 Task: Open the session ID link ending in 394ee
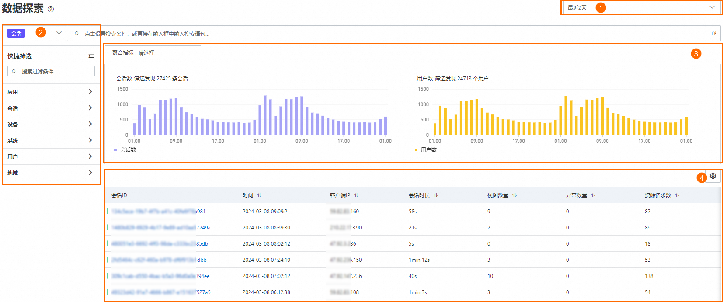160,276
